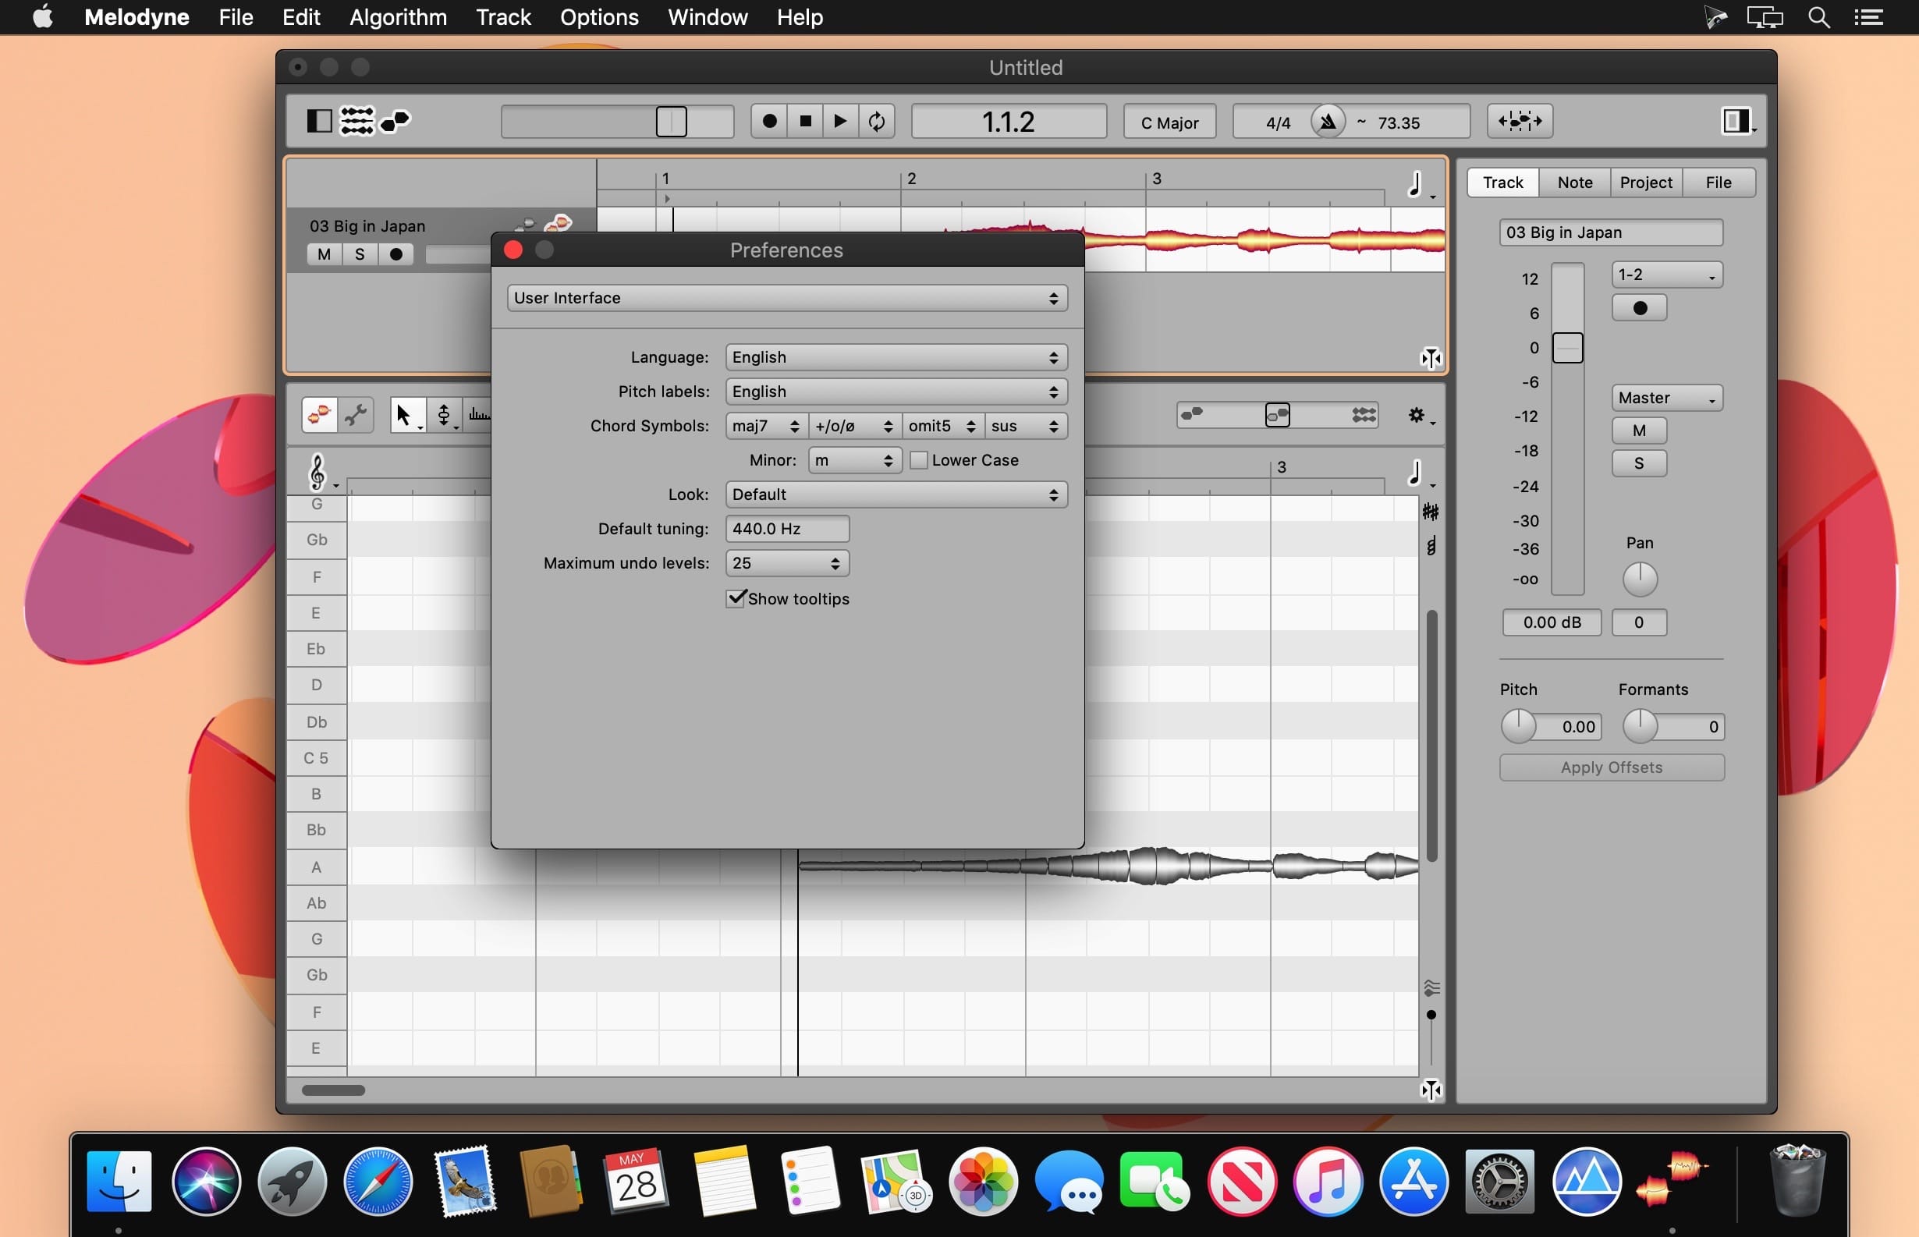Screen dimensions: 1919x1237
Task: Stop playback with the Stop button
Action: pyautogui.click(x=805, y=122)
